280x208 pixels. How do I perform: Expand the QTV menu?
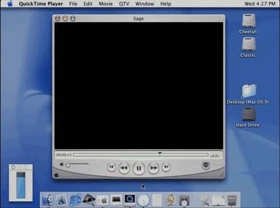coord(124,4)
